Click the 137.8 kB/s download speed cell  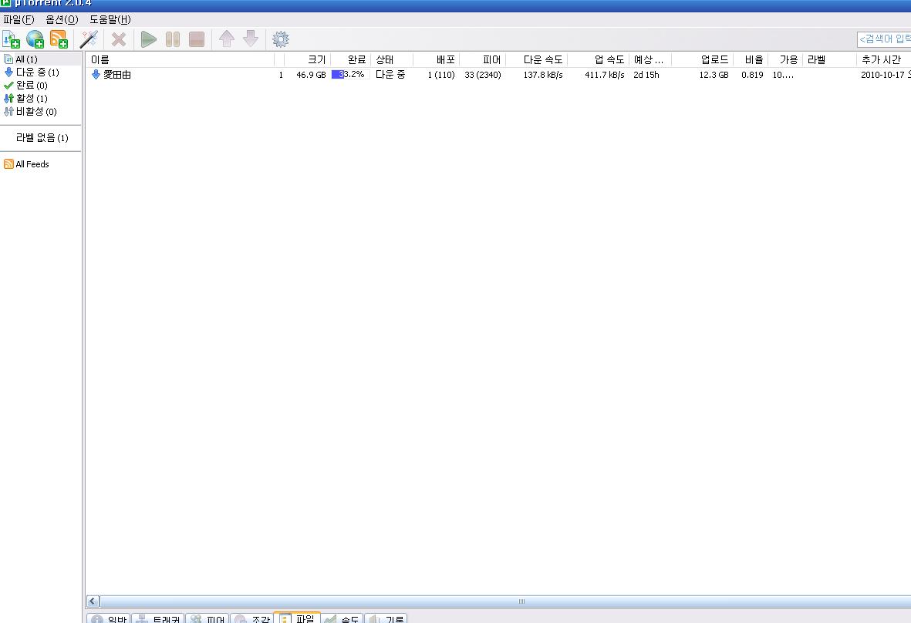[542, 75]
